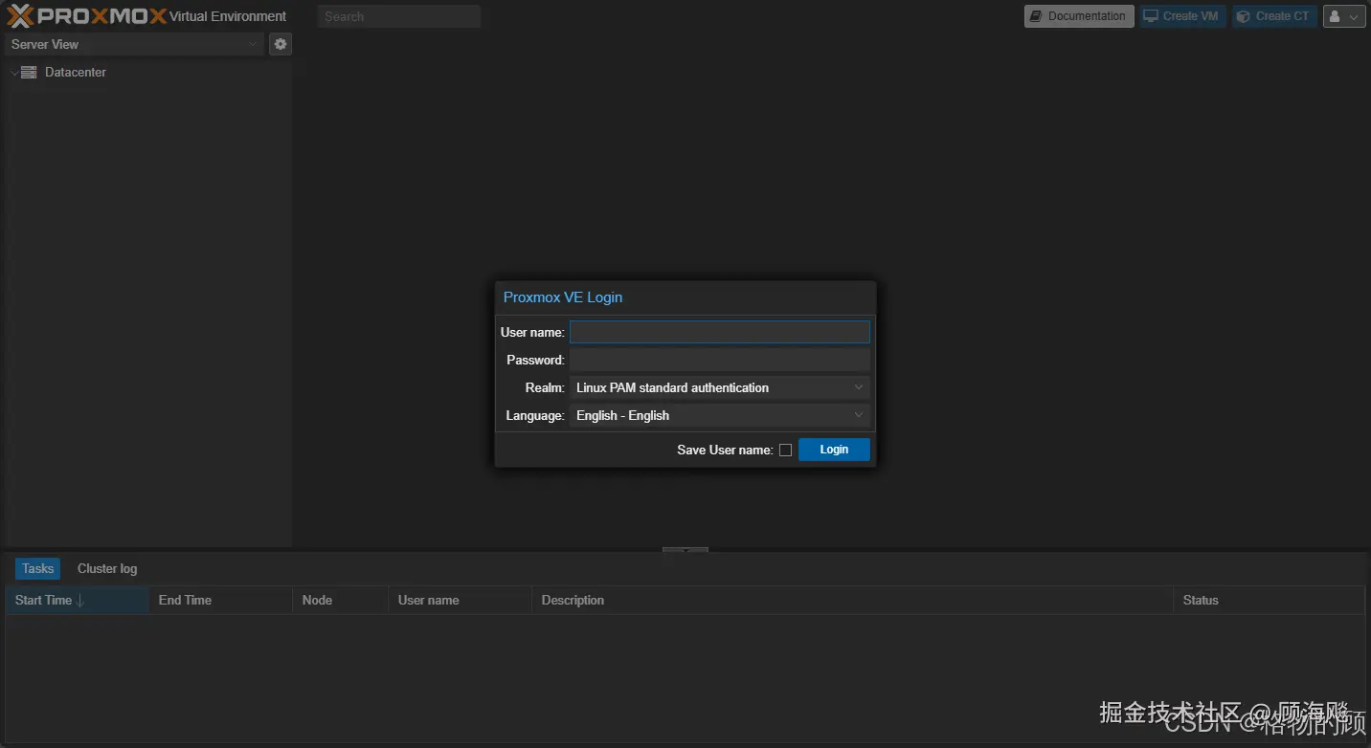Click the Login button
Image resolution: width=1371 pixels, height=748 pixels.
[834, 450]
